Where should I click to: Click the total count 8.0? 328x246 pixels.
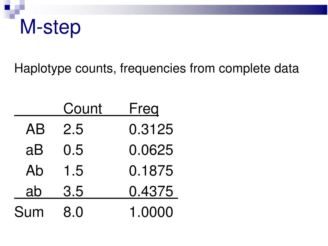73,212
